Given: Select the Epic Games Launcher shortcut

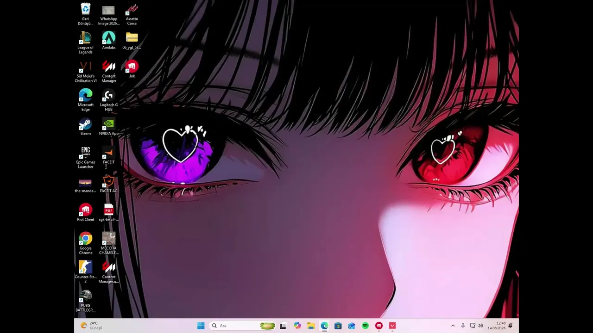Looking at the screenshot, I should (x=86, y=158).
